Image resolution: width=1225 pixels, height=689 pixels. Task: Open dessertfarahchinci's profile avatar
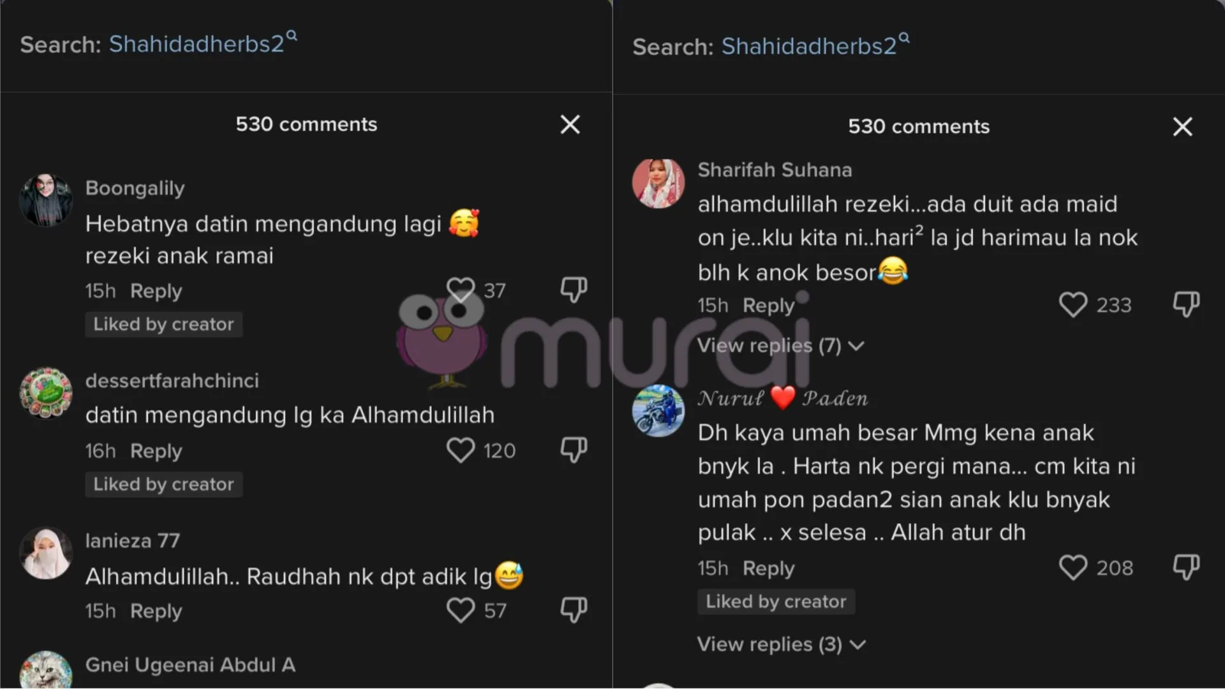coord(45,393)
